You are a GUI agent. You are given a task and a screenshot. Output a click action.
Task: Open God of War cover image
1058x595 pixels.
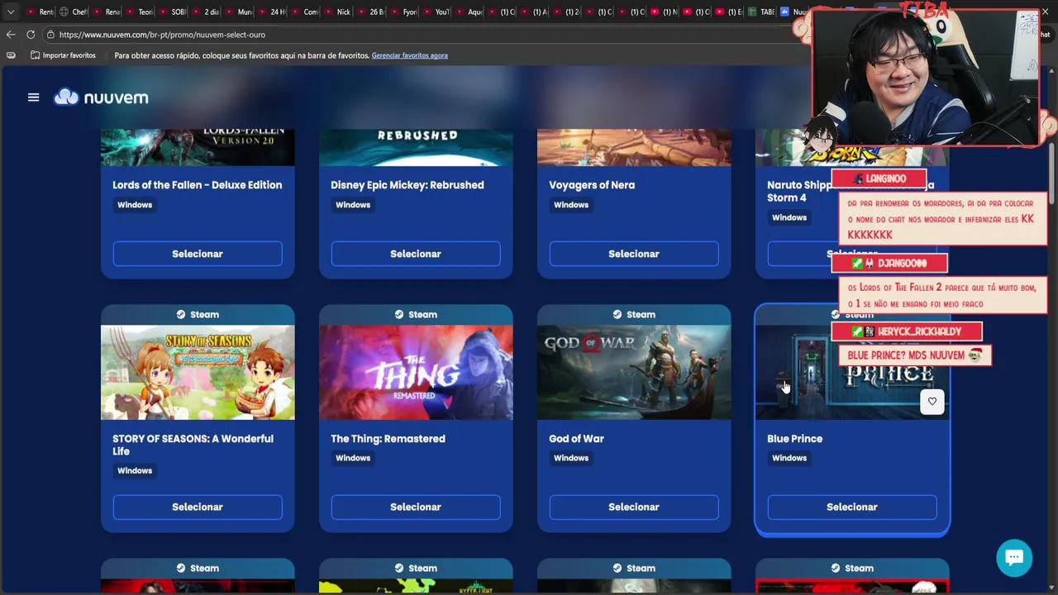click(x=634, y=372)
